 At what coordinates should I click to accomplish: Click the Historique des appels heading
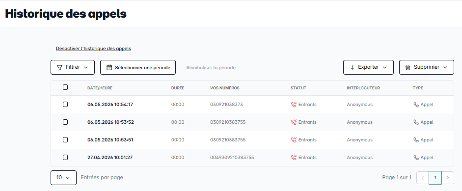pyautogui.click(x=66, y=14)
